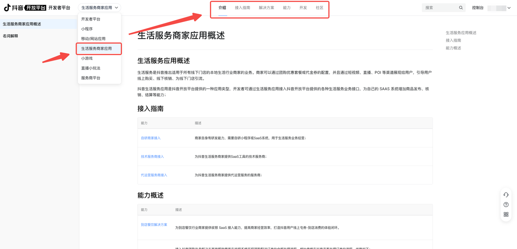
Task: Follow the 代运营服务商接入 link
Action: pyautogui.click(x=154, y=175)
